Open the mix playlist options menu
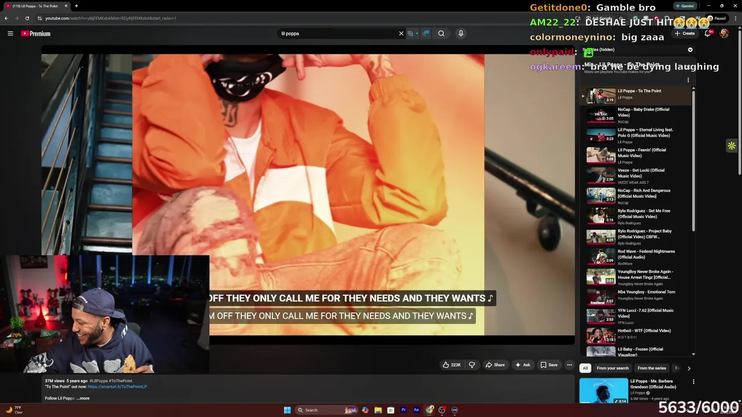The image size is (742, 417). pyautogui.click(x=688, y=80)
